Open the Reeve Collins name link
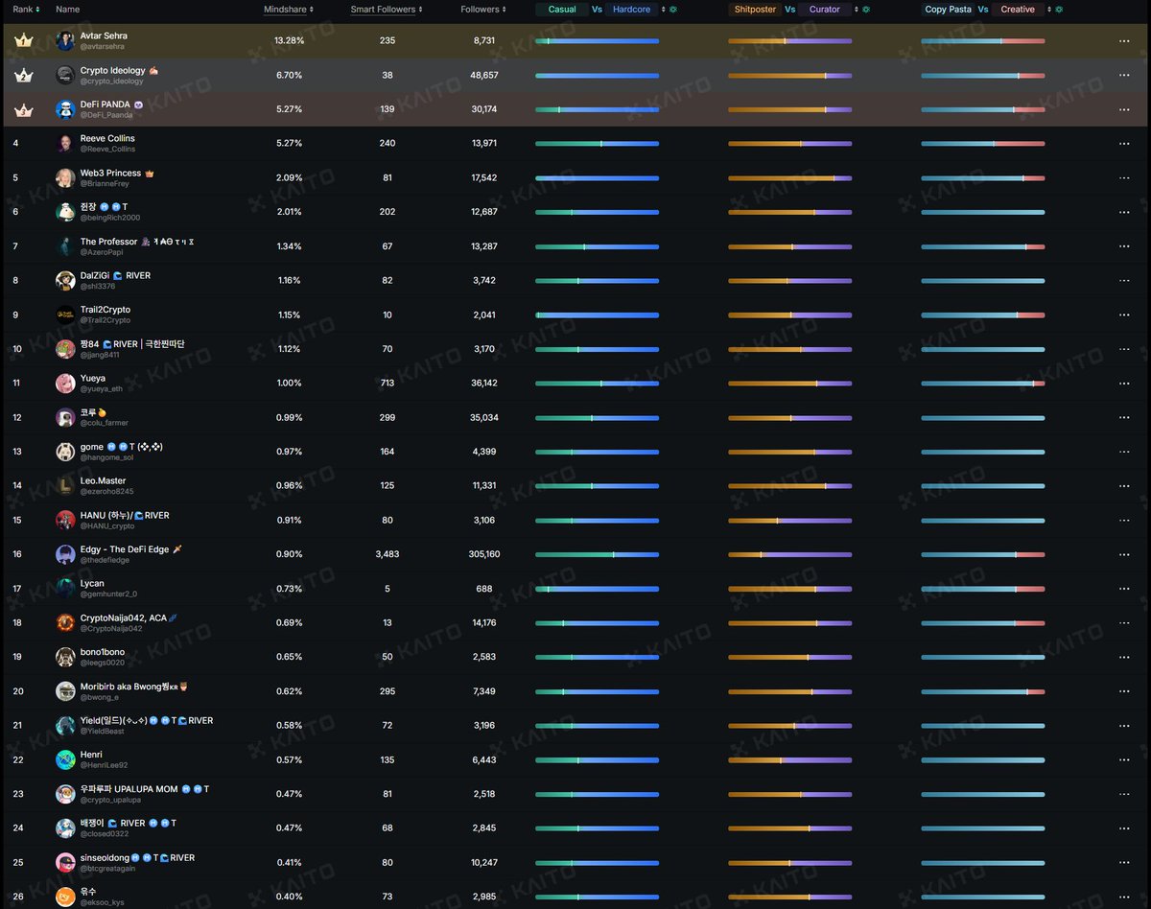The image size is (1151, 909). tap(107, 139)
